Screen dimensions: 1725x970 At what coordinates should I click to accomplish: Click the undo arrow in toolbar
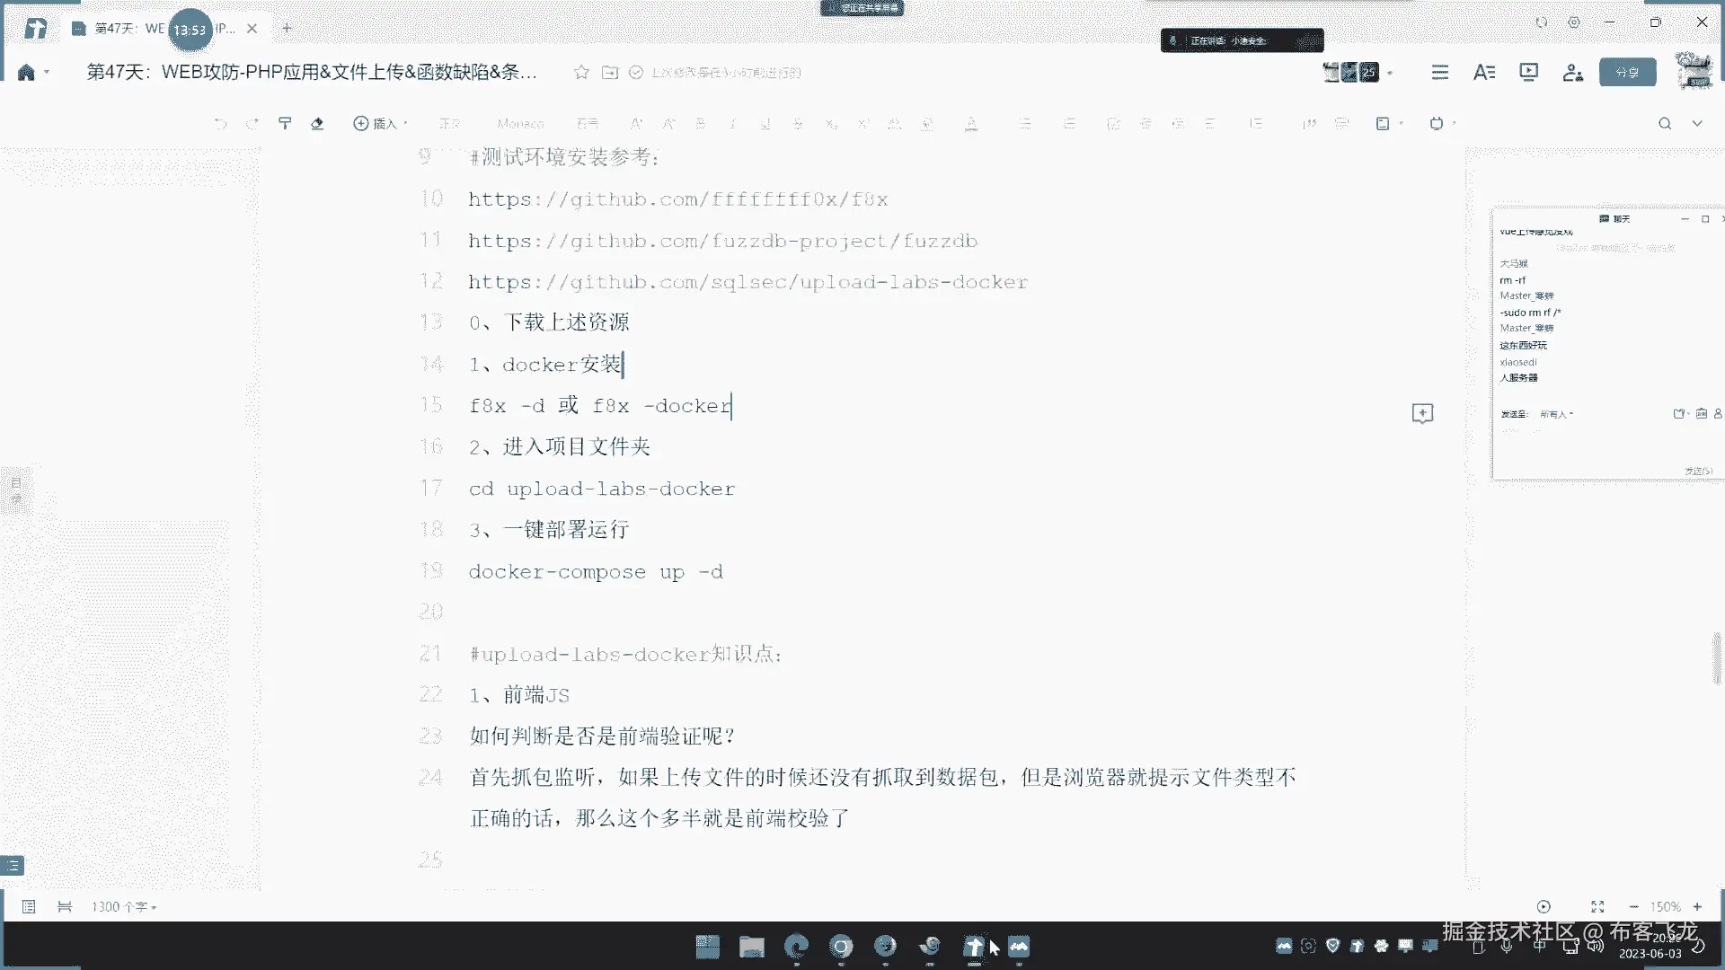click(x=220, y=123)
